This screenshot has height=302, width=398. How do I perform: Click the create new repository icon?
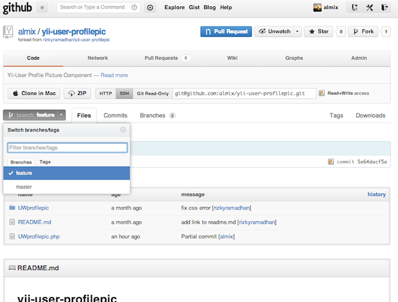coord(354,8)
